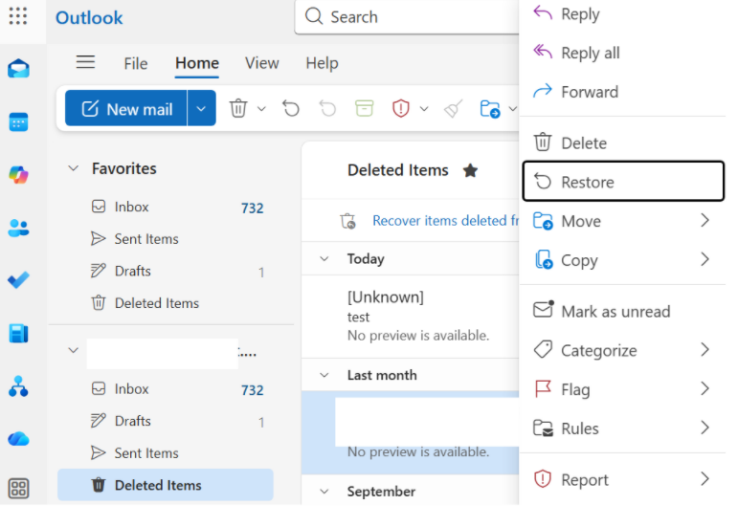Click the Archive toolbar icon
Image resolution: width=738 pixels, height=527 pixels.
click(x=365, y=109)
